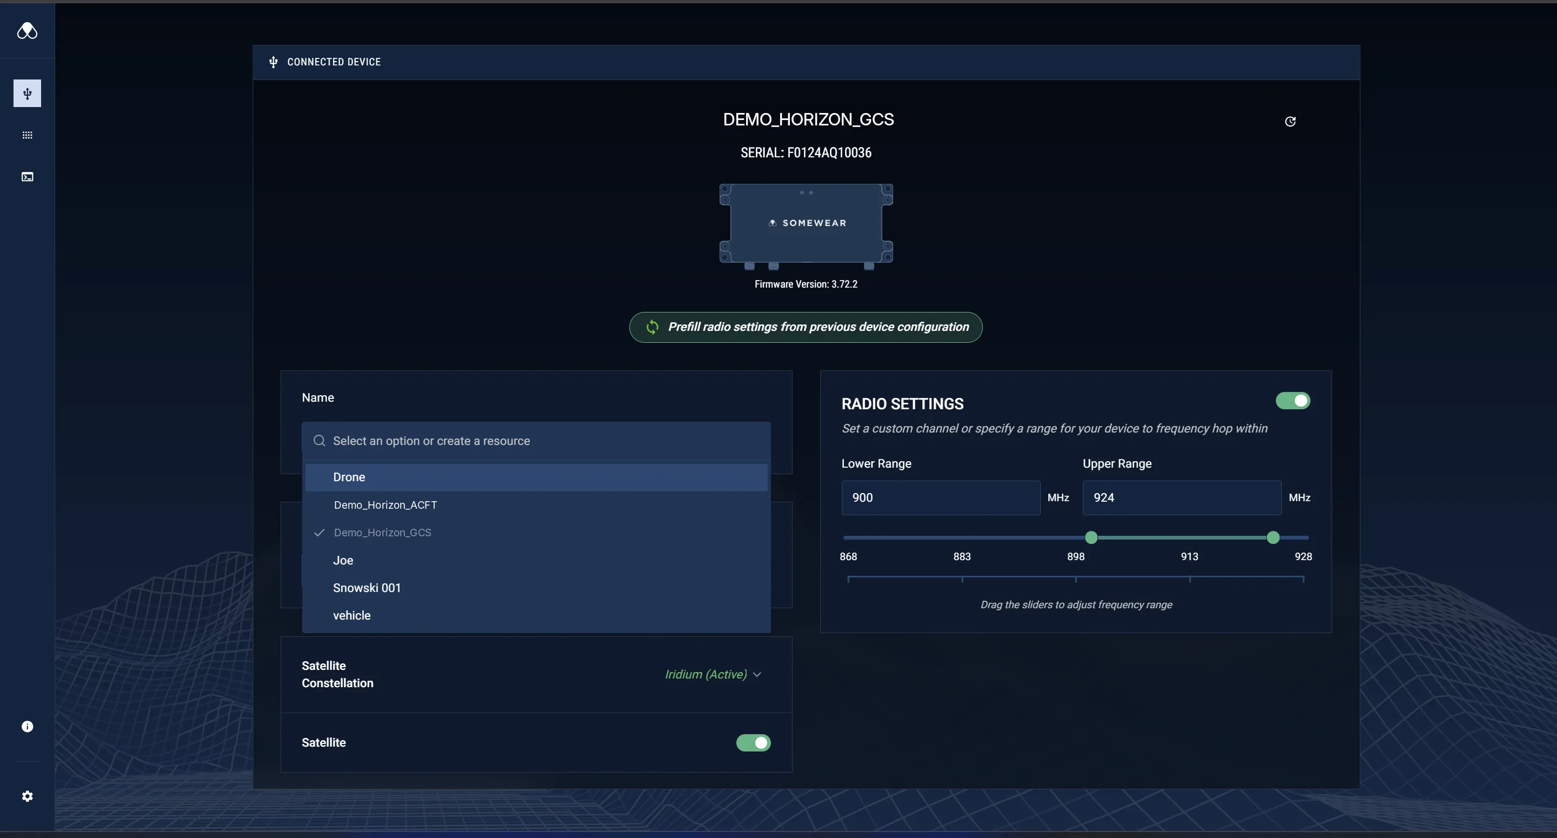This screenshot has width=1557, height=838.
Task: Toggle the Radio Settings switch
Action: coord(1292,401)
